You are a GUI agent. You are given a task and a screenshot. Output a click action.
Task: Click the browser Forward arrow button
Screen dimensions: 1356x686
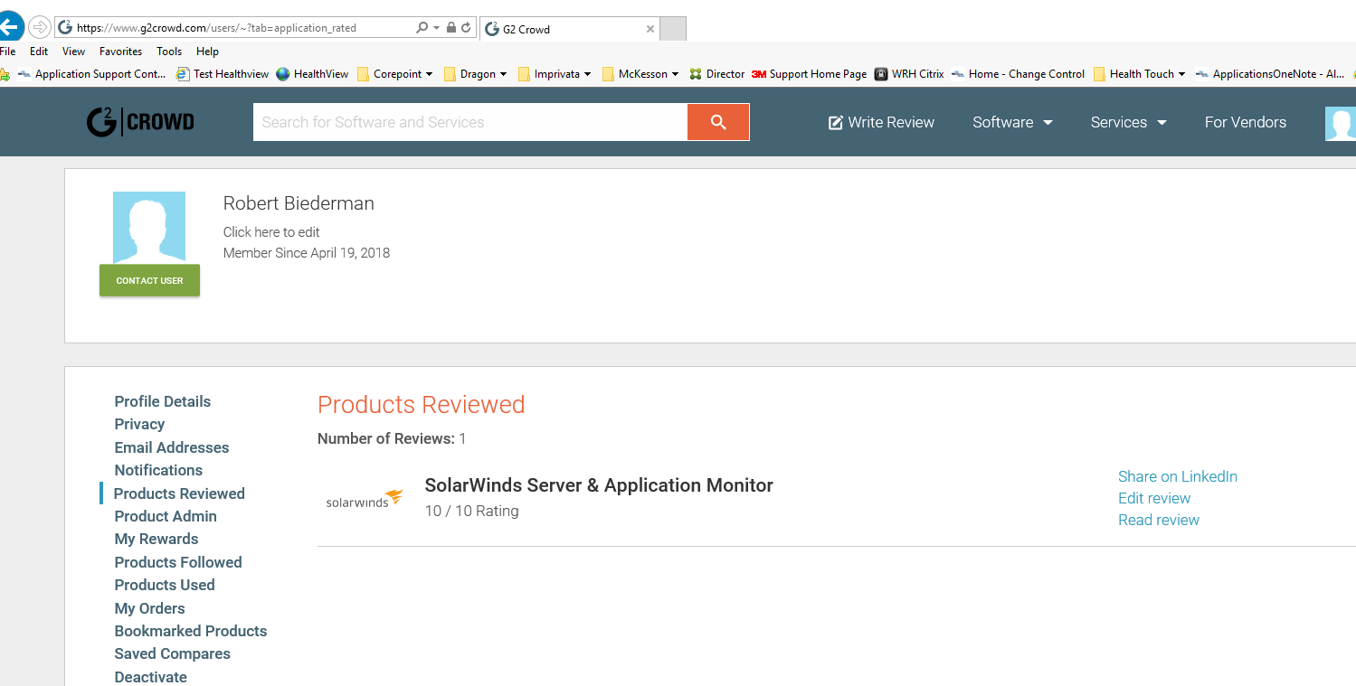[40, 27]
